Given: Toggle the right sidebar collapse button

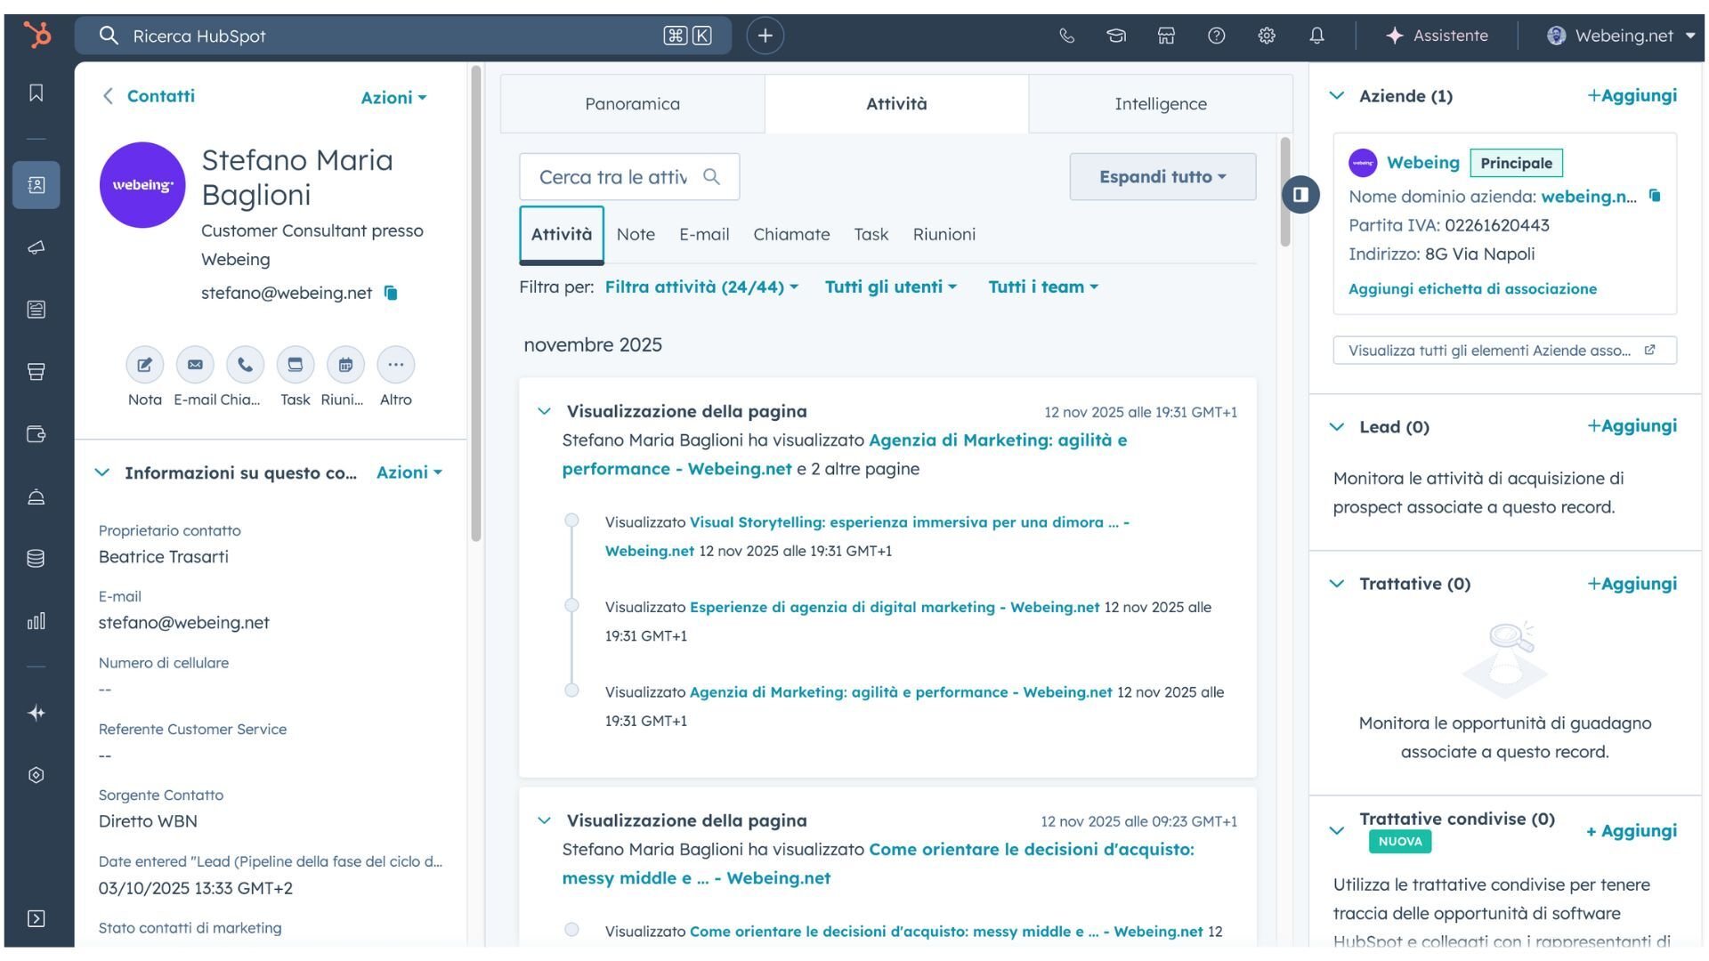Looking at the screenshot, I should point(1300,195).
